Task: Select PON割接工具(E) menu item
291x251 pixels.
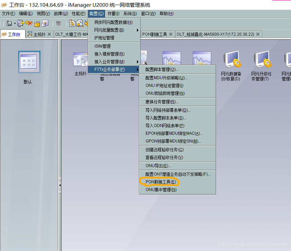Action: 177,182
